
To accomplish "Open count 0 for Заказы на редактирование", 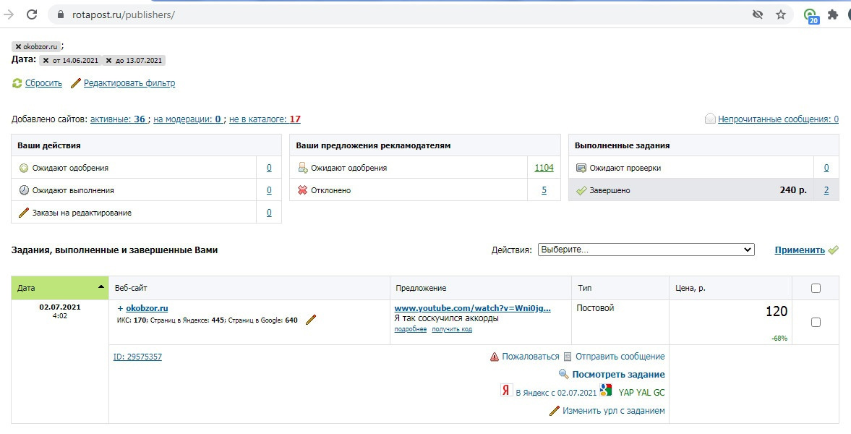I will [269, 213].
